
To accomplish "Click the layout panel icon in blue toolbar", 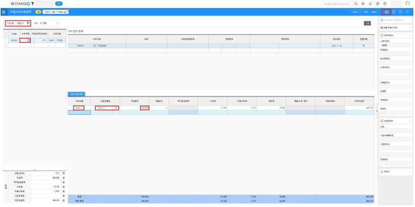I will [x=401, y=12].
